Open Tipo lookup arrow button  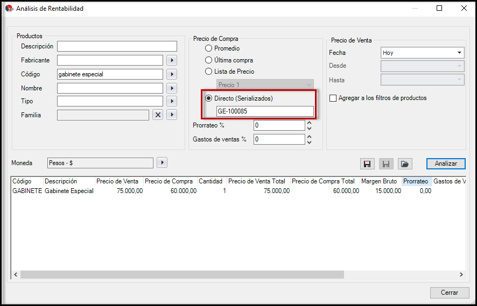pos(172,101)
